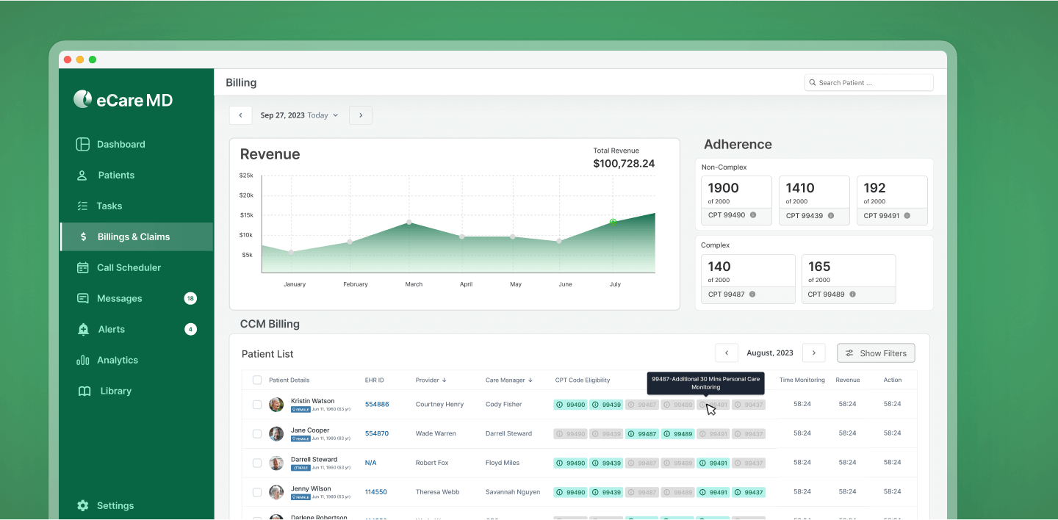The height and width of the screenshot is (520, 1058).
Task: Toggle the select-all checkbox in table header
Action: (x=257, y=380)
